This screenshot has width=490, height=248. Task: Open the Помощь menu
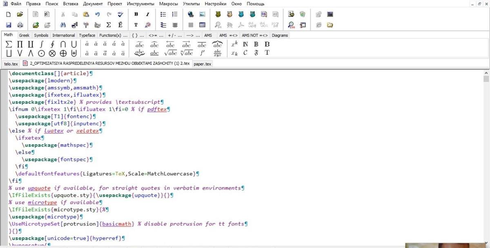tap(255, 4)
